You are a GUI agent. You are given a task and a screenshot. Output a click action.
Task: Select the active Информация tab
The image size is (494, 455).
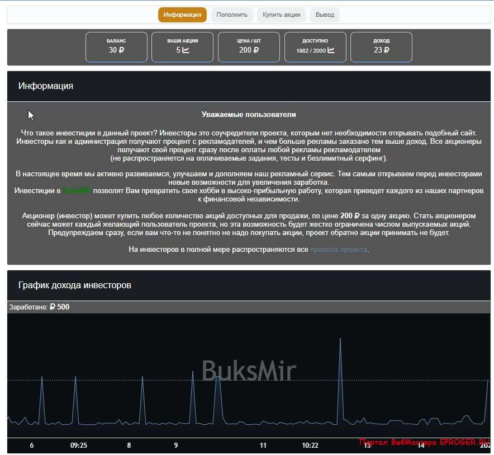pyautogui.click(x=182, y=15)
